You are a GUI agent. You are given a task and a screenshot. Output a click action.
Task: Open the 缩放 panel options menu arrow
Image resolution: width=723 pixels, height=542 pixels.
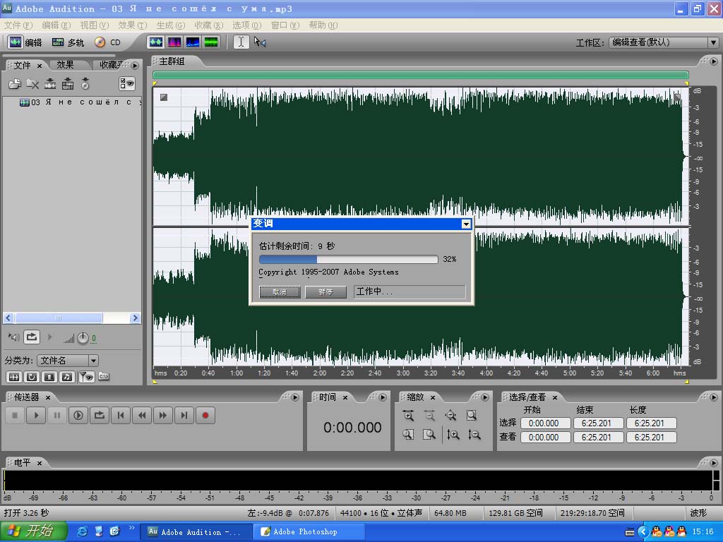[x=485, y=397]
